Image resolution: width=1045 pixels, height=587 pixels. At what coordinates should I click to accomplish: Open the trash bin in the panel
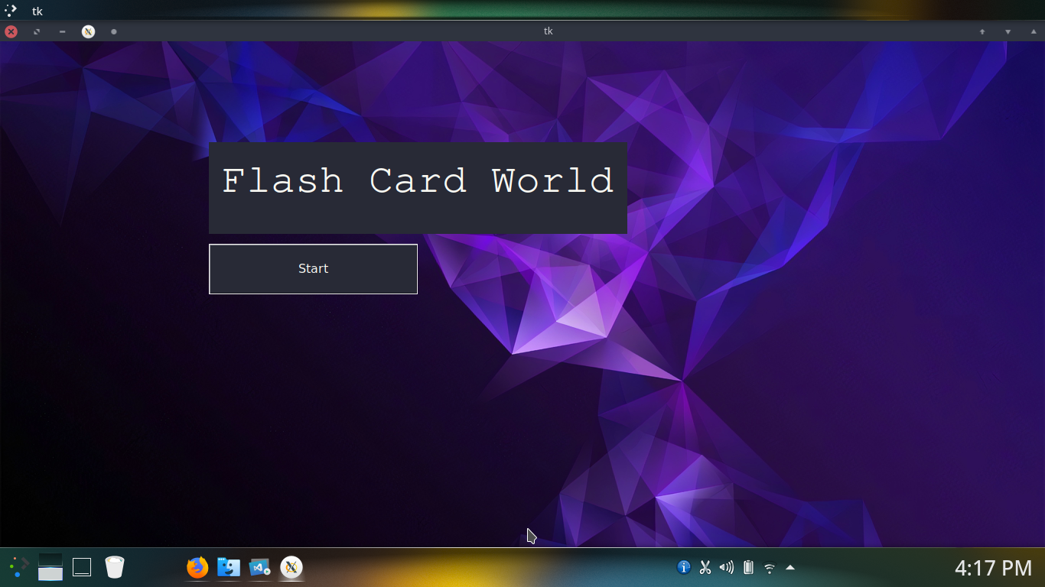(x=114, y=567)
